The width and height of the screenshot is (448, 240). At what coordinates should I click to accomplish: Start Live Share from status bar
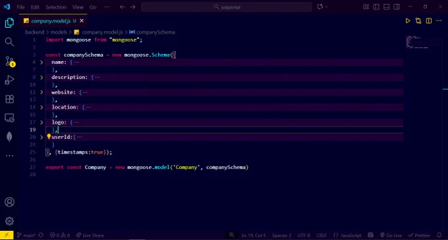pyautogui.click(x=90, y=235)
